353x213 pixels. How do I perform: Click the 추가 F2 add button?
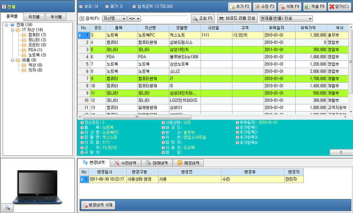(240, 6)
